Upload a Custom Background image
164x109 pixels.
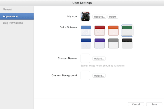tap(99, 76)
